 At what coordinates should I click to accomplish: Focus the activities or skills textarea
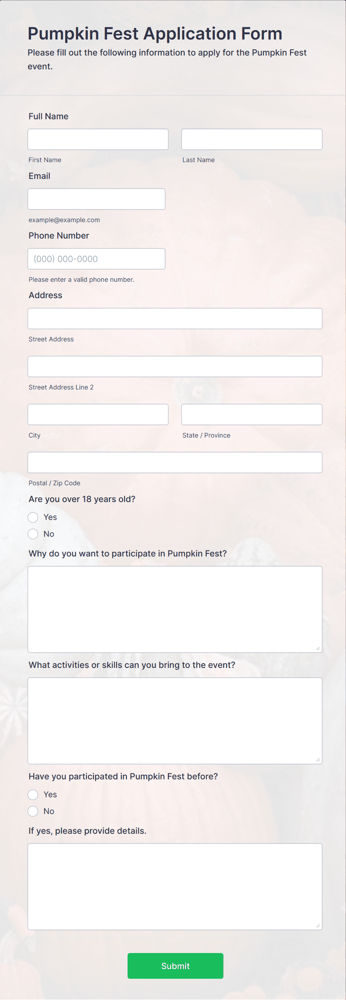pyautogui.click(x=175, y=720)
